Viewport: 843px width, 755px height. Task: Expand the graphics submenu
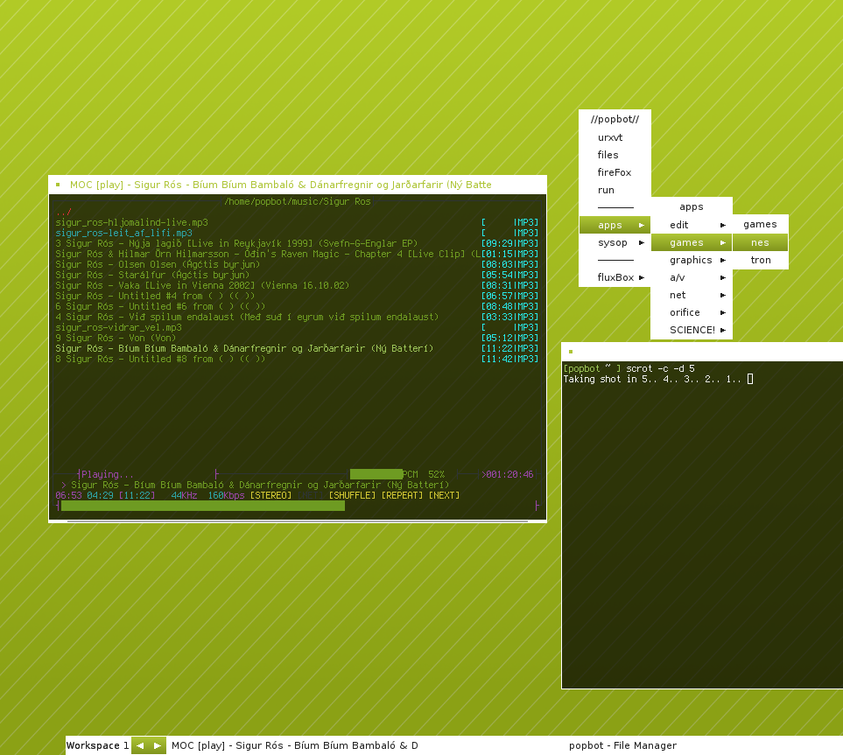point(692,260)
